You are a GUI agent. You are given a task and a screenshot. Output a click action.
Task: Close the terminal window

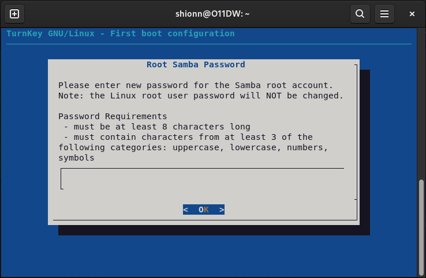(412, 14)
